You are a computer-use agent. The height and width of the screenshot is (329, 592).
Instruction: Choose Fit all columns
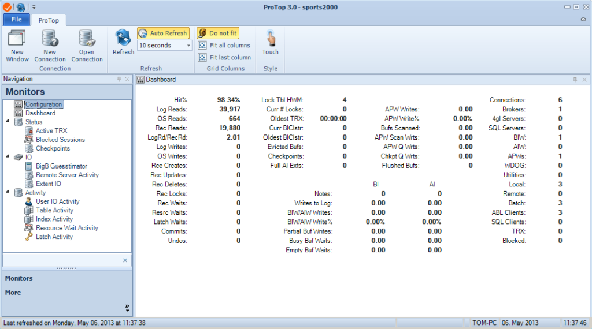pyautogui.click(x=224, y=45)
